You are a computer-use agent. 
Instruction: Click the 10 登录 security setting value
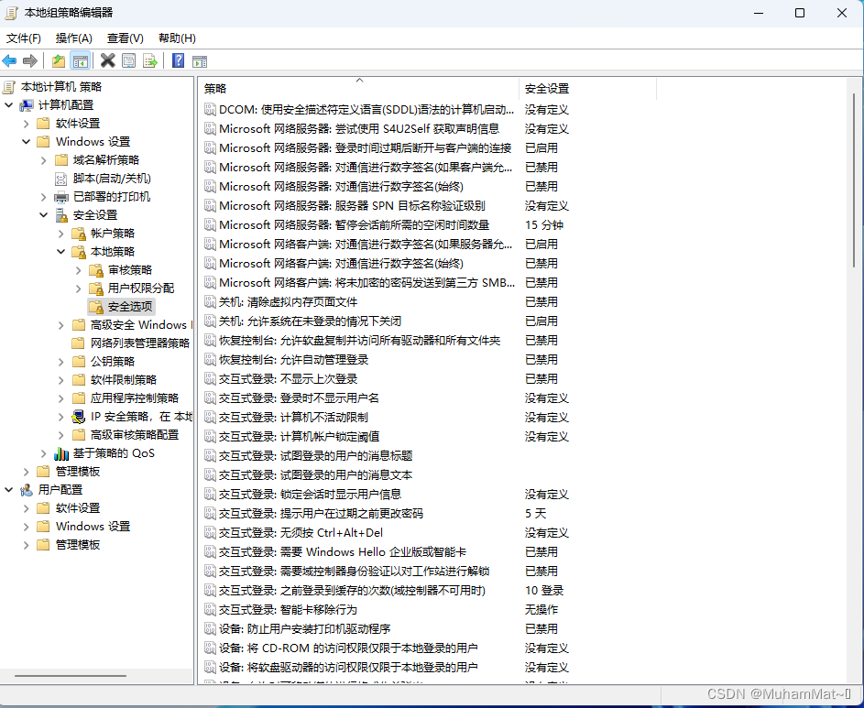pyautogui.click(x=544, y=591)
